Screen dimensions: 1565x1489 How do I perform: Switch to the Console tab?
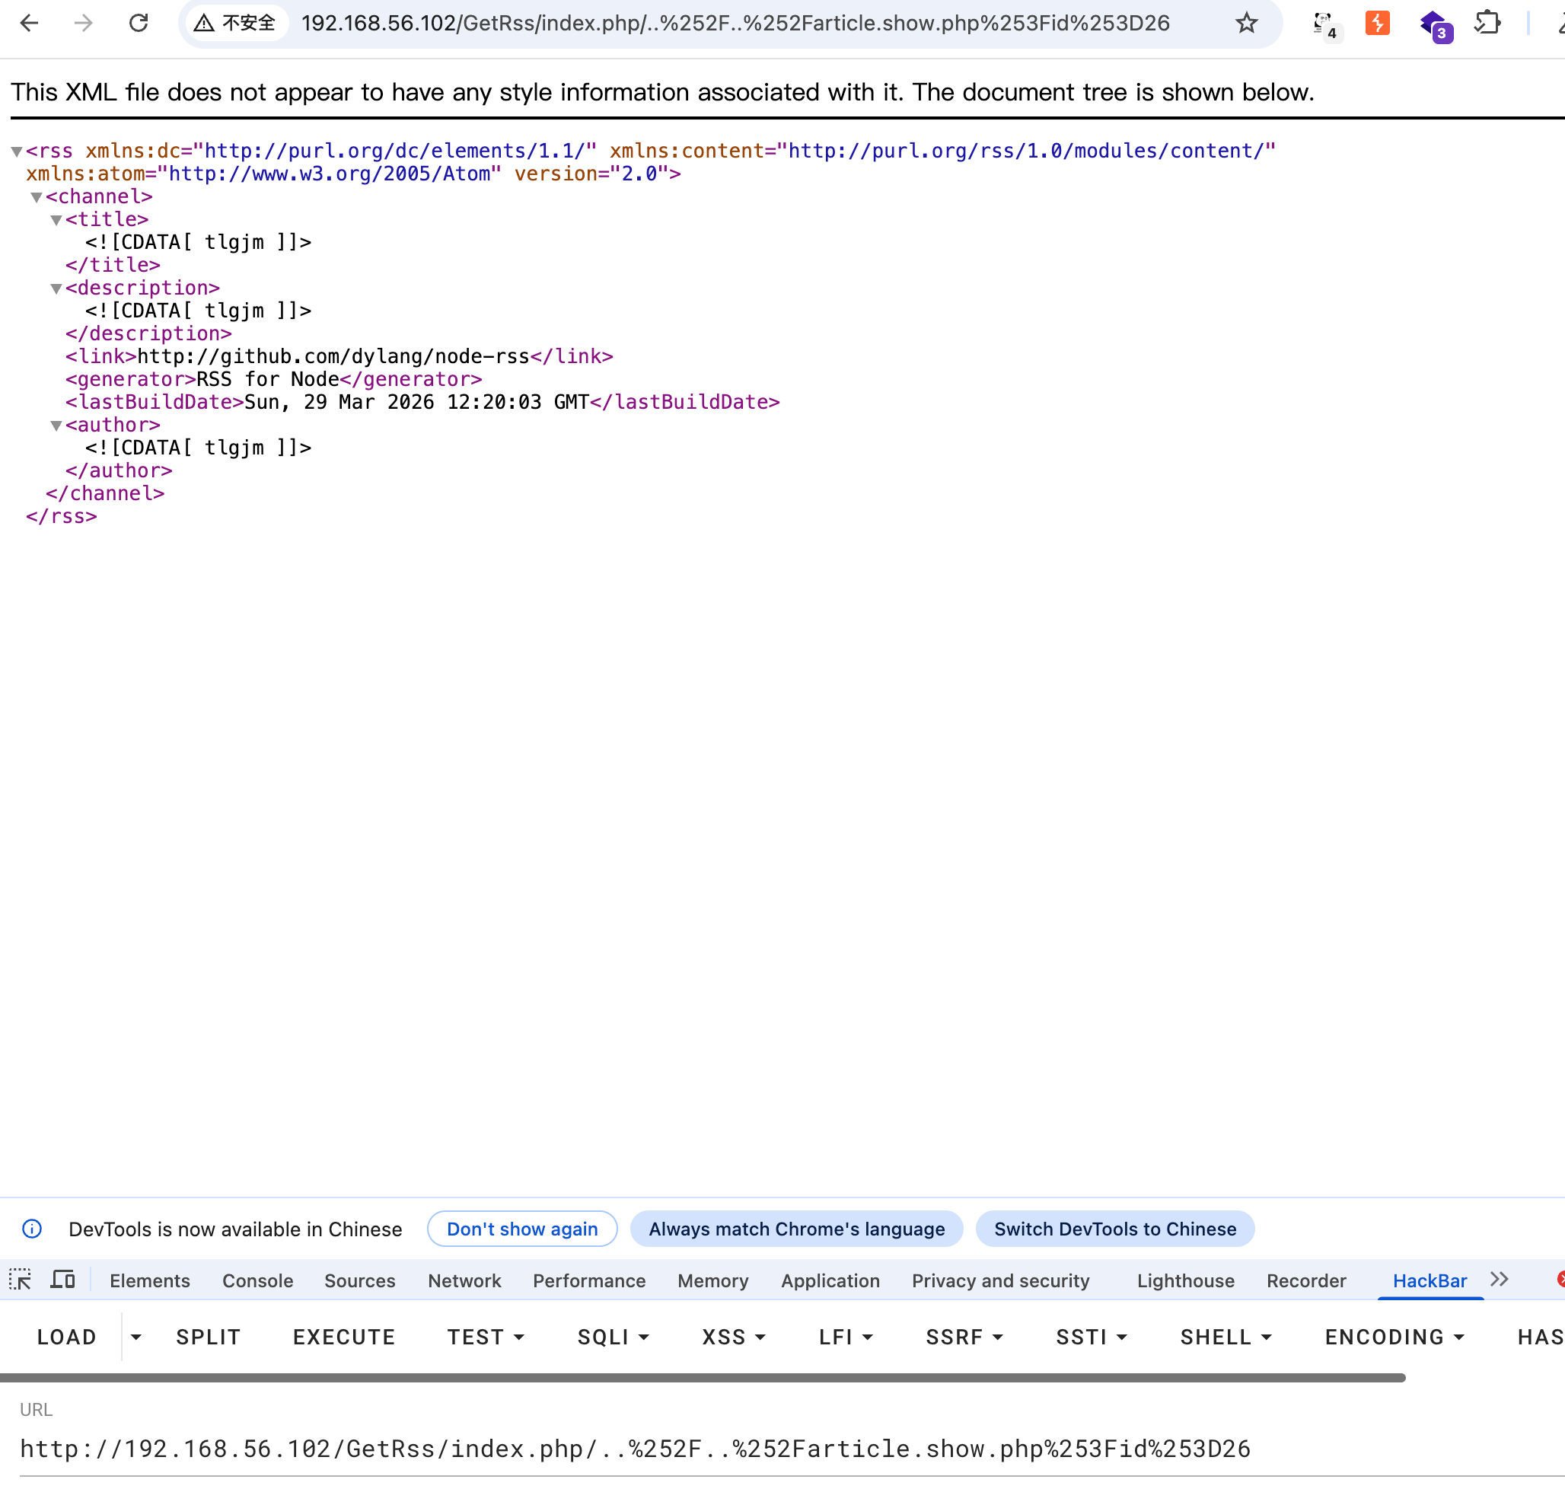(x=257, y=1281)
